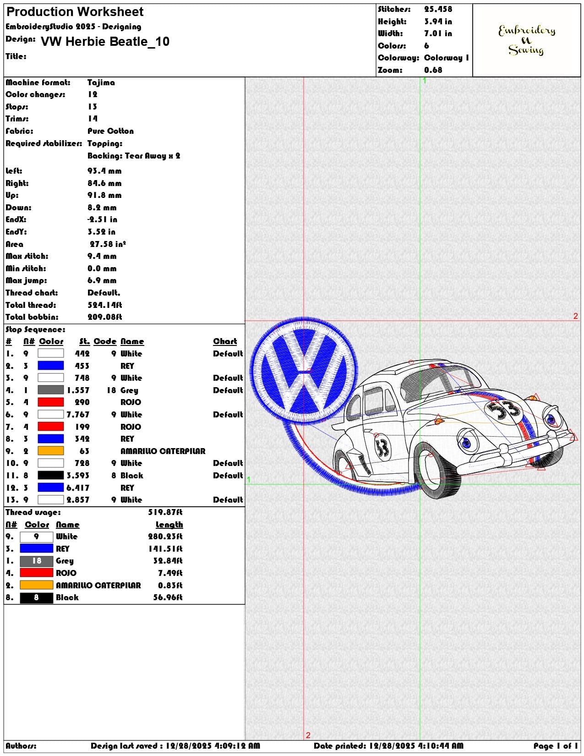The width and height of the screenshot is (584, 756).
Task: Click Black thread length '56.96ft'
Action: tap(168, 597)
